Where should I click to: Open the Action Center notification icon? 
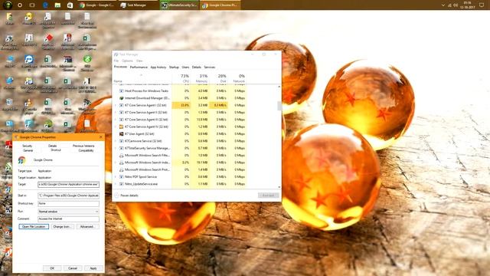pos(482,5)
